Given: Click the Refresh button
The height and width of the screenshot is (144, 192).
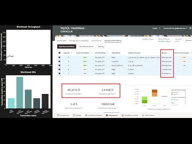Looking at the screenshot, I should (101, 46).
